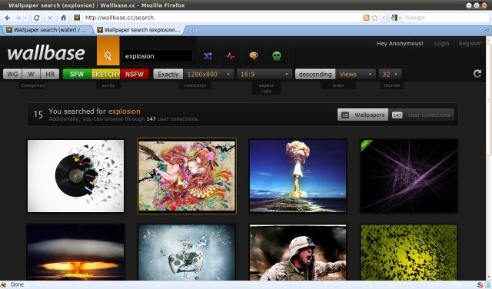Toggle the WG category filter

click(x=12, y=74)
